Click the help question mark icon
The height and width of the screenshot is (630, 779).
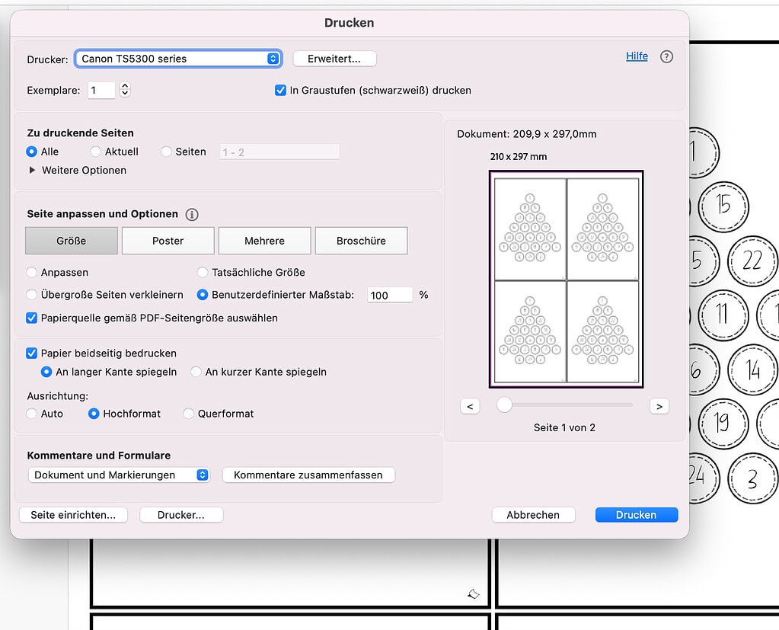[x=666, y=56]
